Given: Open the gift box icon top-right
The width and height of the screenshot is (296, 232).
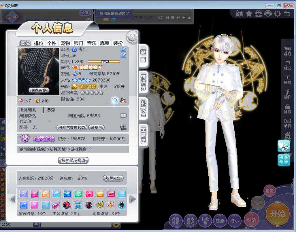Looking at the screenshot, I should 259,14.
